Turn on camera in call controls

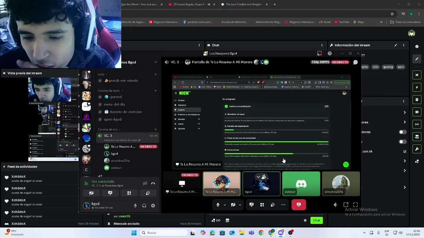[233, 205]
